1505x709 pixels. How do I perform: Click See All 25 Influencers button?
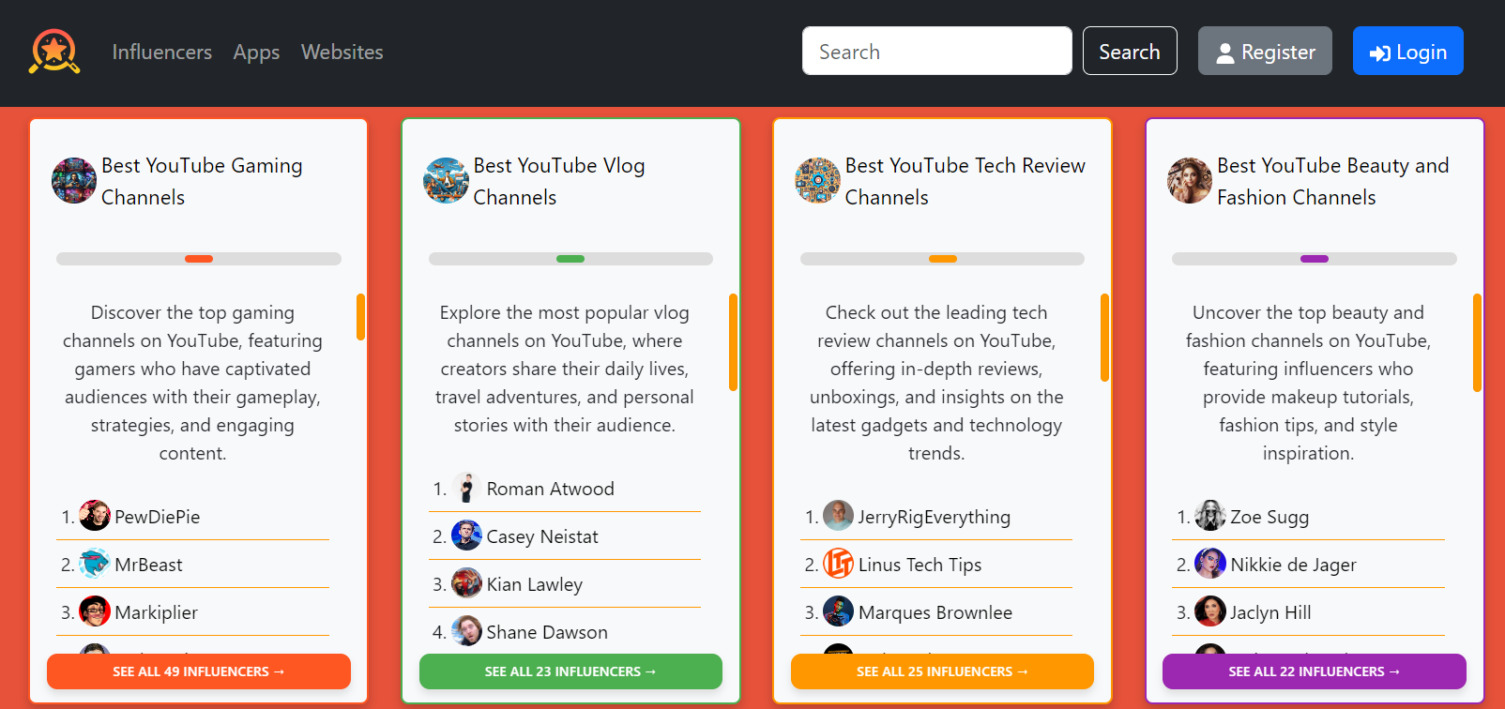click(942, 671)
